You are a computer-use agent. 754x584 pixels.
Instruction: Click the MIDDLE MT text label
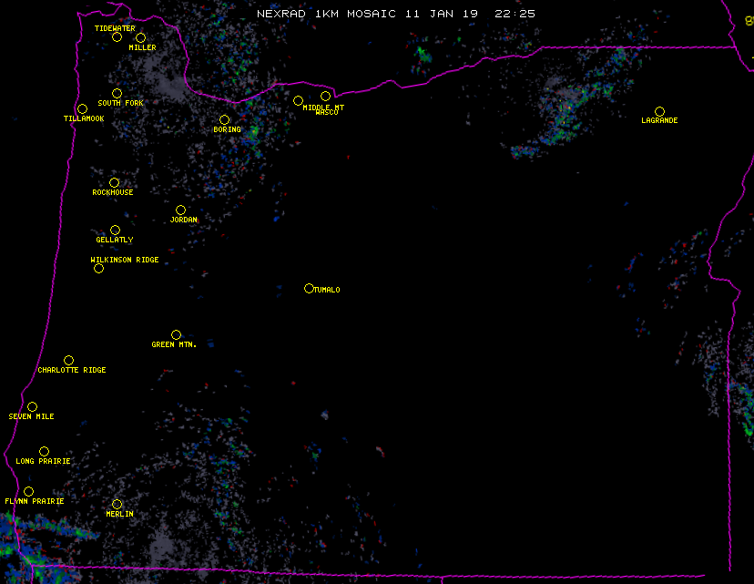point(323,107)
